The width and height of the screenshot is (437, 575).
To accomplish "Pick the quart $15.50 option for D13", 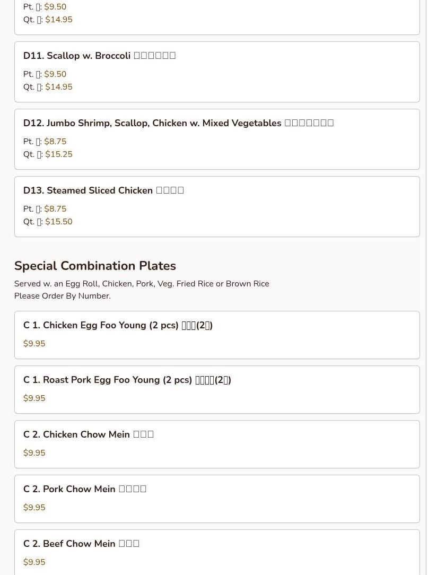I will tap(58, 222).
